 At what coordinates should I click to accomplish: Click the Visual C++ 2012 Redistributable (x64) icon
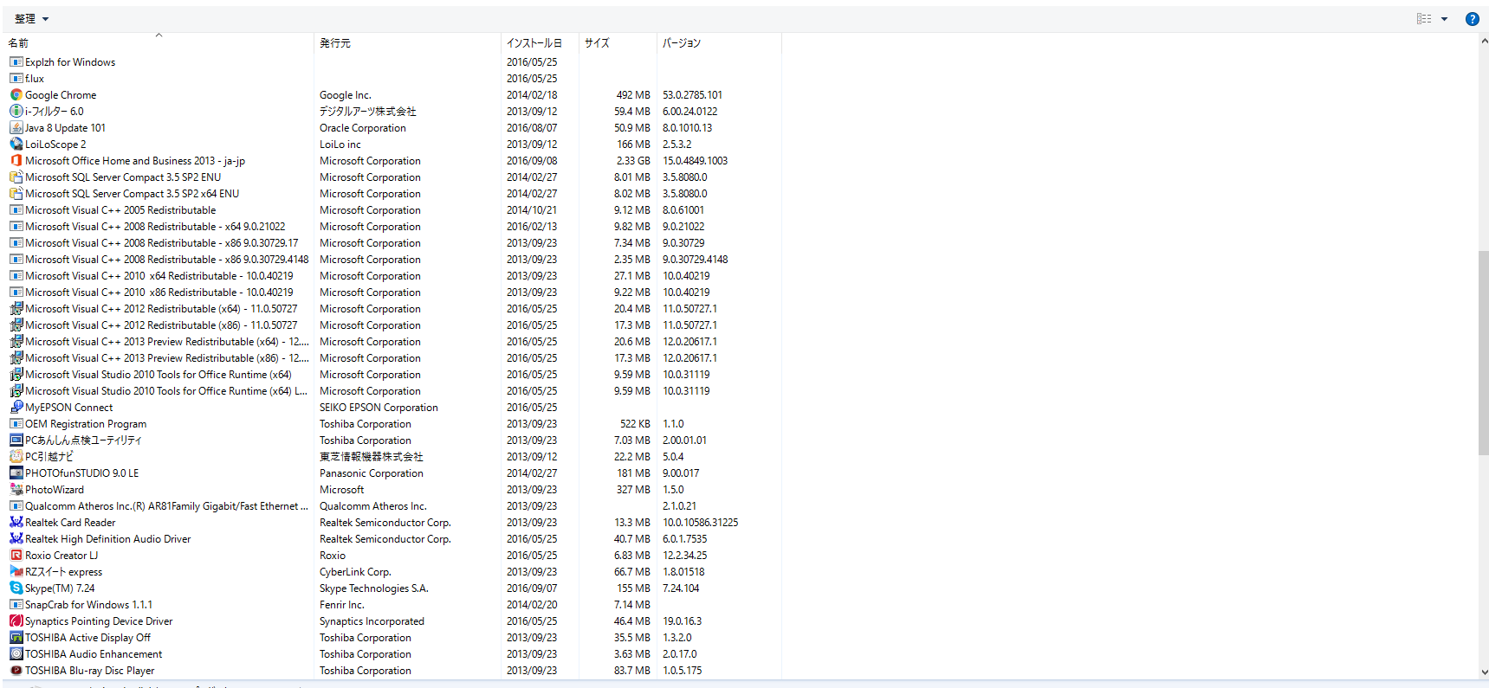tap(16, 309)
